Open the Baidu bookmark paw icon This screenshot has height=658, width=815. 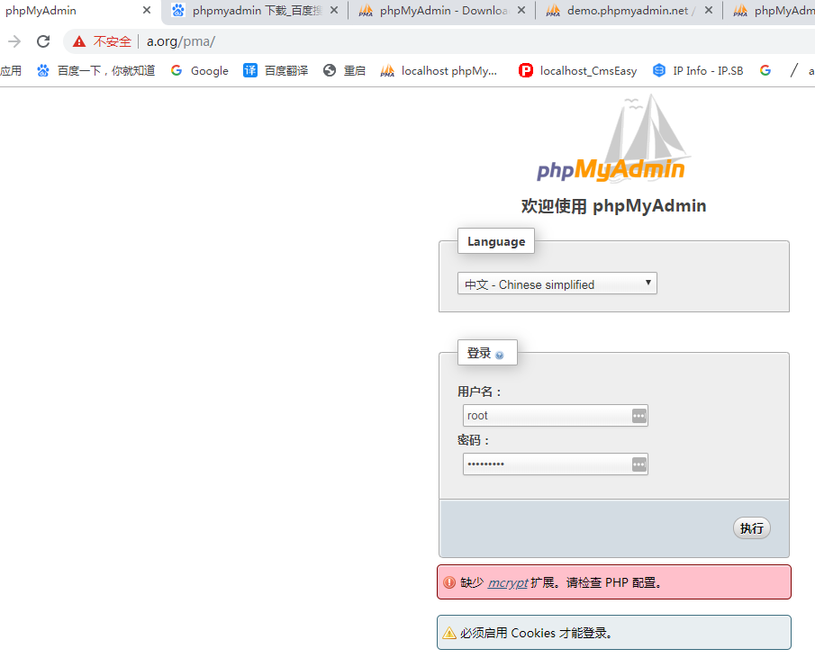coord(43,70)
